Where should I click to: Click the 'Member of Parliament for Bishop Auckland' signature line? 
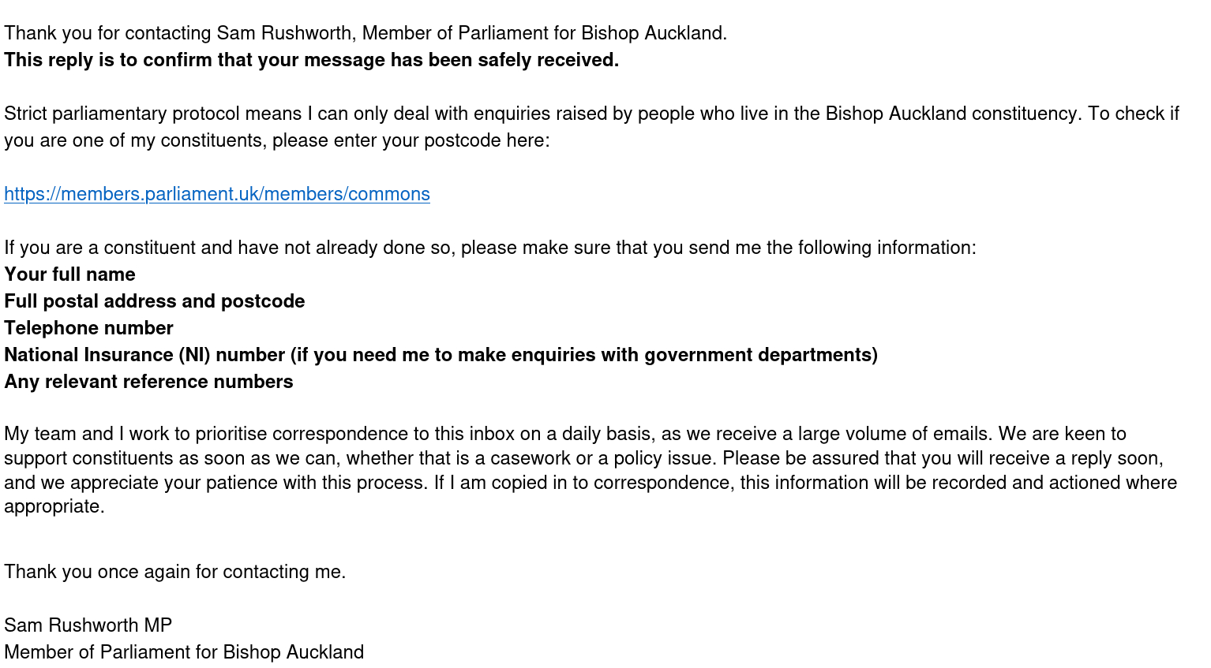click(x=184, y=652)
